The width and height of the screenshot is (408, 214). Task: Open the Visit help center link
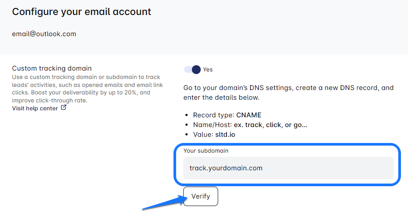point(35,108)
